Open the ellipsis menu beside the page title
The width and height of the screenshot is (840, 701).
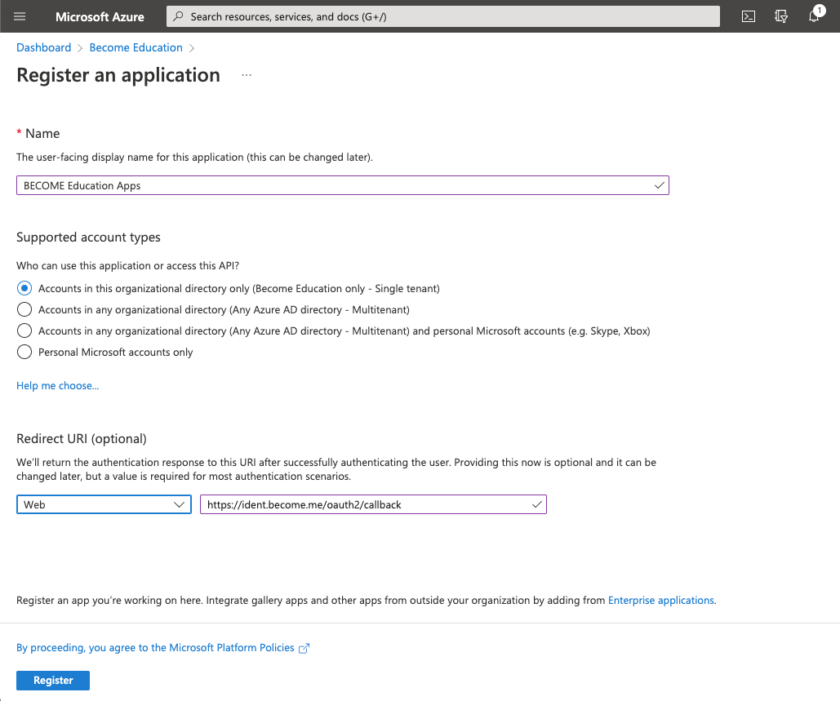pos(247,75)
